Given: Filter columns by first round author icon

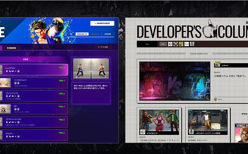Looking at the screenshot, I should tap(170, 44).
